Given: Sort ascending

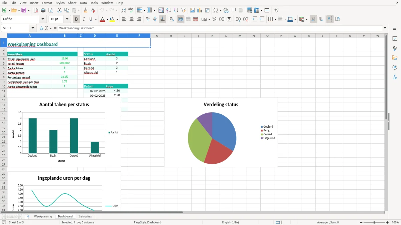Looking at the screenshot, I should [x=169, y=10].
